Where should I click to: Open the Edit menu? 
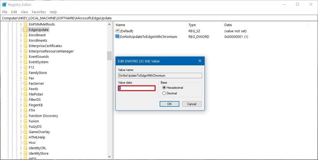tap(14, 12)
